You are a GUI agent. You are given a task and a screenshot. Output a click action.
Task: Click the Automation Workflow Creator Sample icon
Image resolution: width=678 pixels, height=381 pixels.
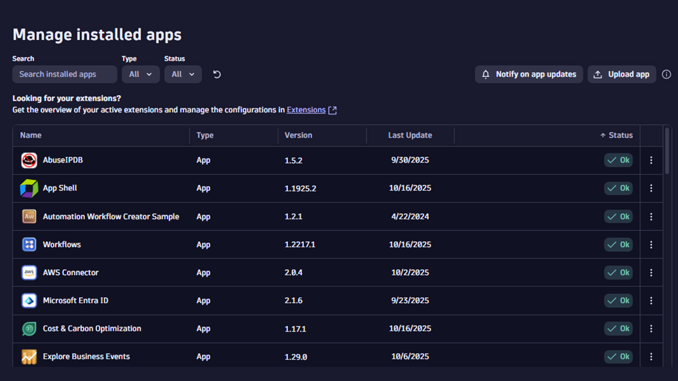coord(29,216)
